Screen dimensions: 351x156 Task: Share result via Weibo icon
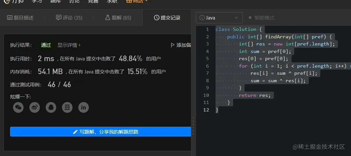35,108
